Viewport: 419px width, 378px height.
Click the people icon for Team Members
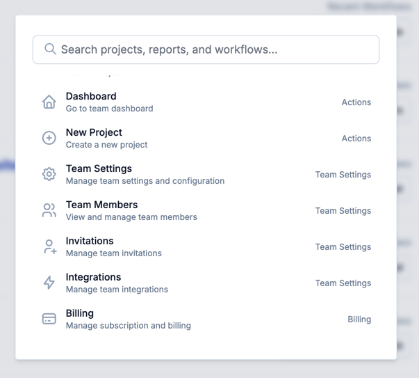[x=49, y=211]
